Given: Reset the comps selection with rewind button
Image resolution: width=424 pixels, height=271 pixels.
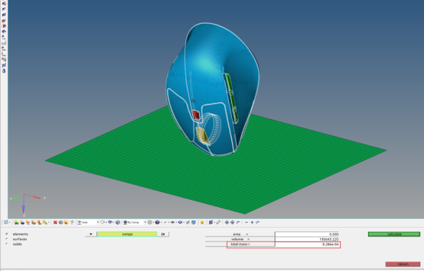Looking at the screenshot, I should click(163, 234).
